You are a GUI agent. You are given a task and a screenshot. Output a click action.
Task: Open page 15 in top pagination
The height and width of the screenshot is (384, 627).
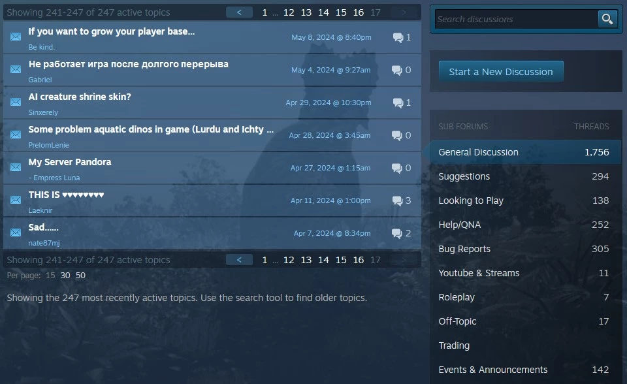[341, 12]
